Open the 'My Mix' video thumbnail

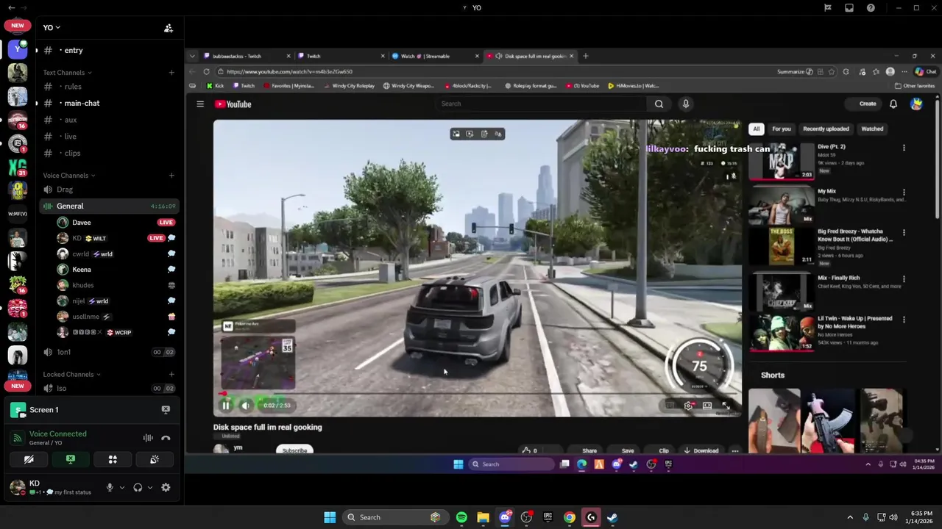pyautogui.click(x=782, y=205)
